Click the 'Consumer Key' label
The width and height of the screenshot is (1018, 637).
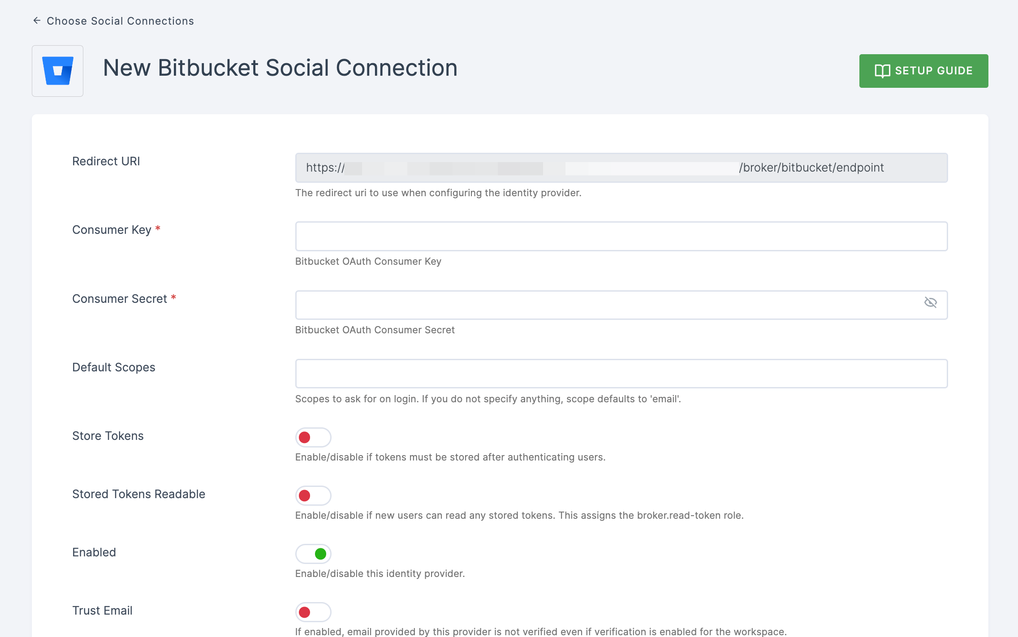112,230
